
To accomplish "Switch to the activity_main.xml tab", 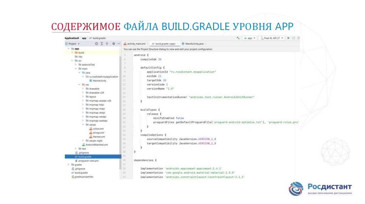I will (135, 43).
